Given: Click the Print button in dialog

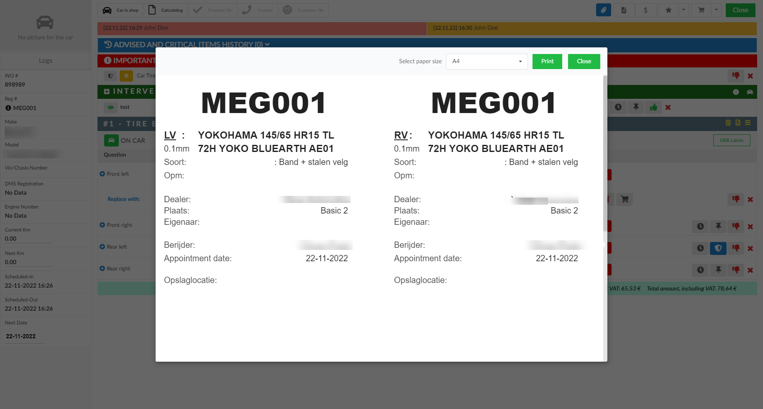Looking at the screenshot, I should point(547,61).
